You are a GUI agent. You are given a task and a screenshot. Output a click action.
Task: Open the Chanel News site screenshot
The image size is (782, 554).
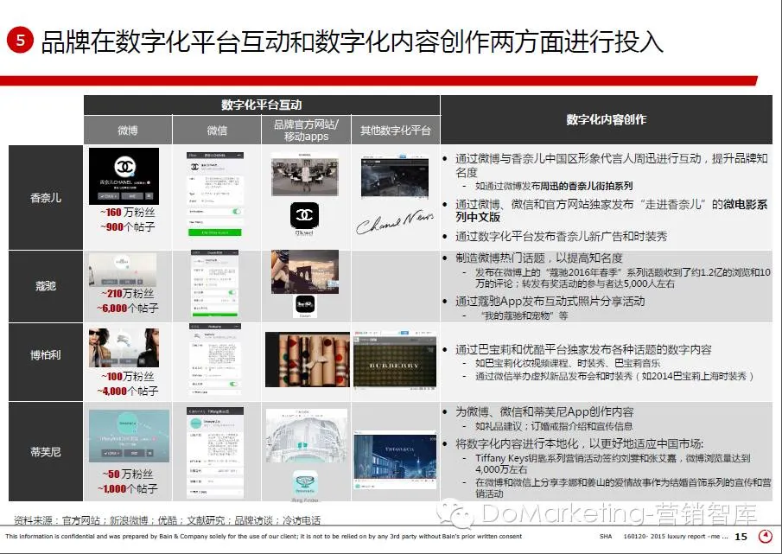395,177
